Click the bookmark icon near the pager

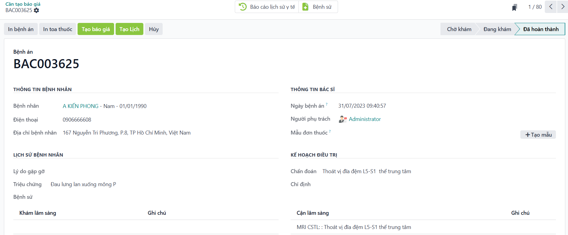tap(515, 7)
